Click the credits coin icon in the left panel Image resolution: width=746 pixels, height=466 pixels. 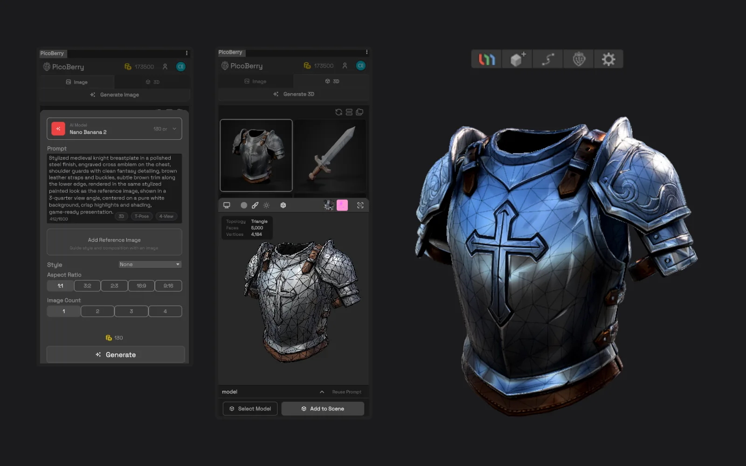[128, 67]
